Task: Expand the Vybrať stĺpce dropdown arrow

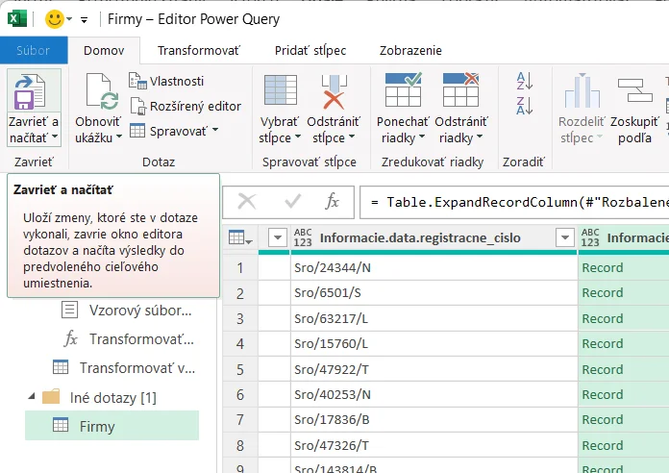Action: (x=298, y=137)
